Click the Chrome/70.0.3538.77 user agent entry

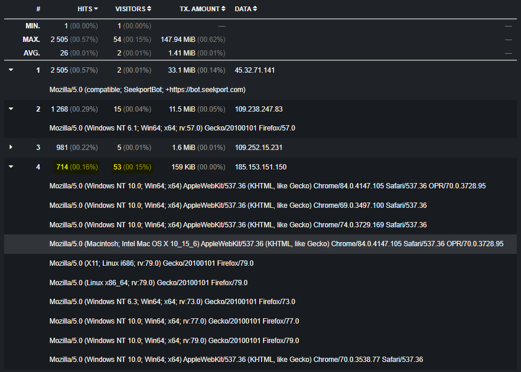click(236, 360)
